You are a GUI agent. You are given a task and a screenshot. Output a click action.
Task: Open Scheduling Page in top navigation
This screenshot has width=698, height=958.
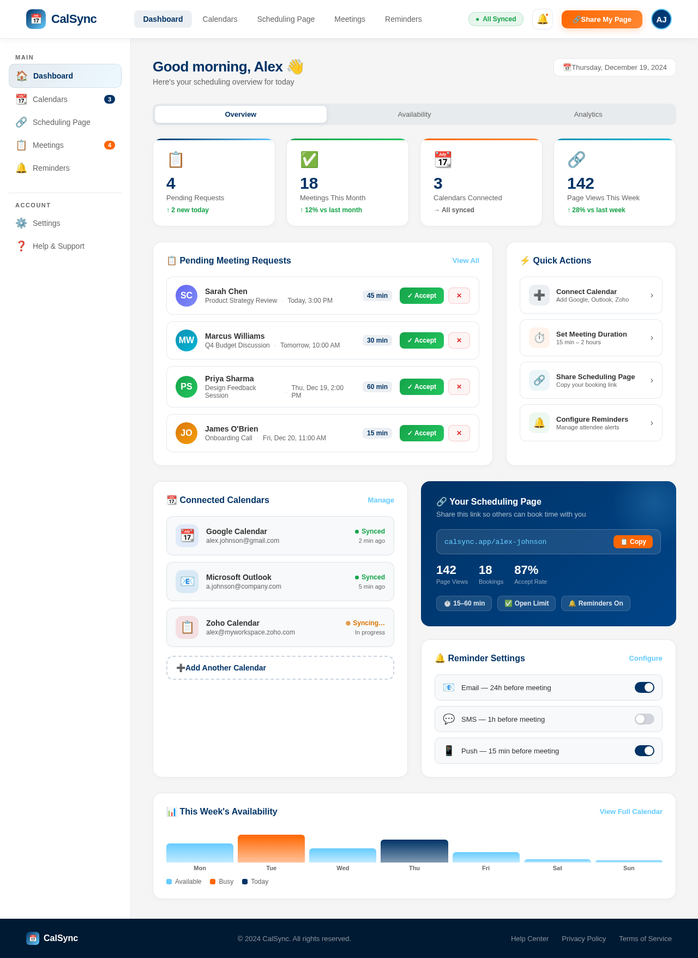pos(286,19)
